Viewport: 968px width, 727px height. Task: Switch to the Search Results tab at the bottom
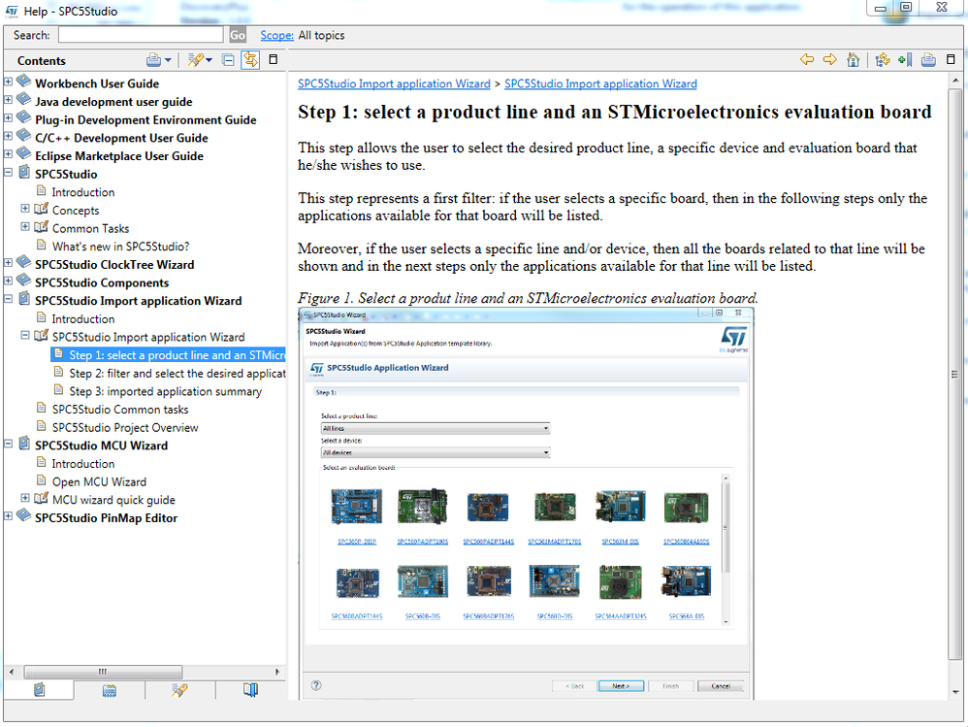[x=179, y=690]
